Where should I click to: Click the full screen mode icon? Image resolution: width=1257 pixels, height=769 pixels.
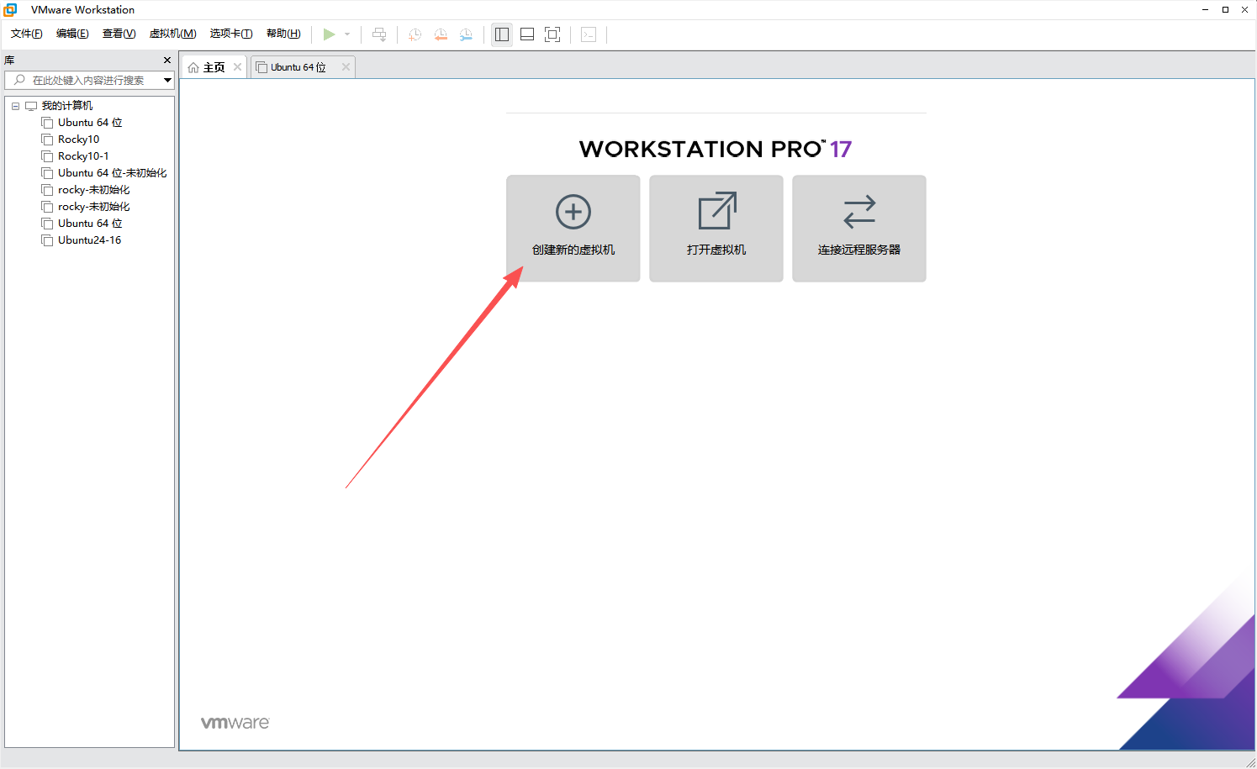coord(552,34)
